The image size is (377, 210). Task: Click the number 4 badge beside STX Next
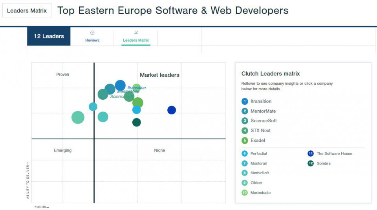[245, 131]
